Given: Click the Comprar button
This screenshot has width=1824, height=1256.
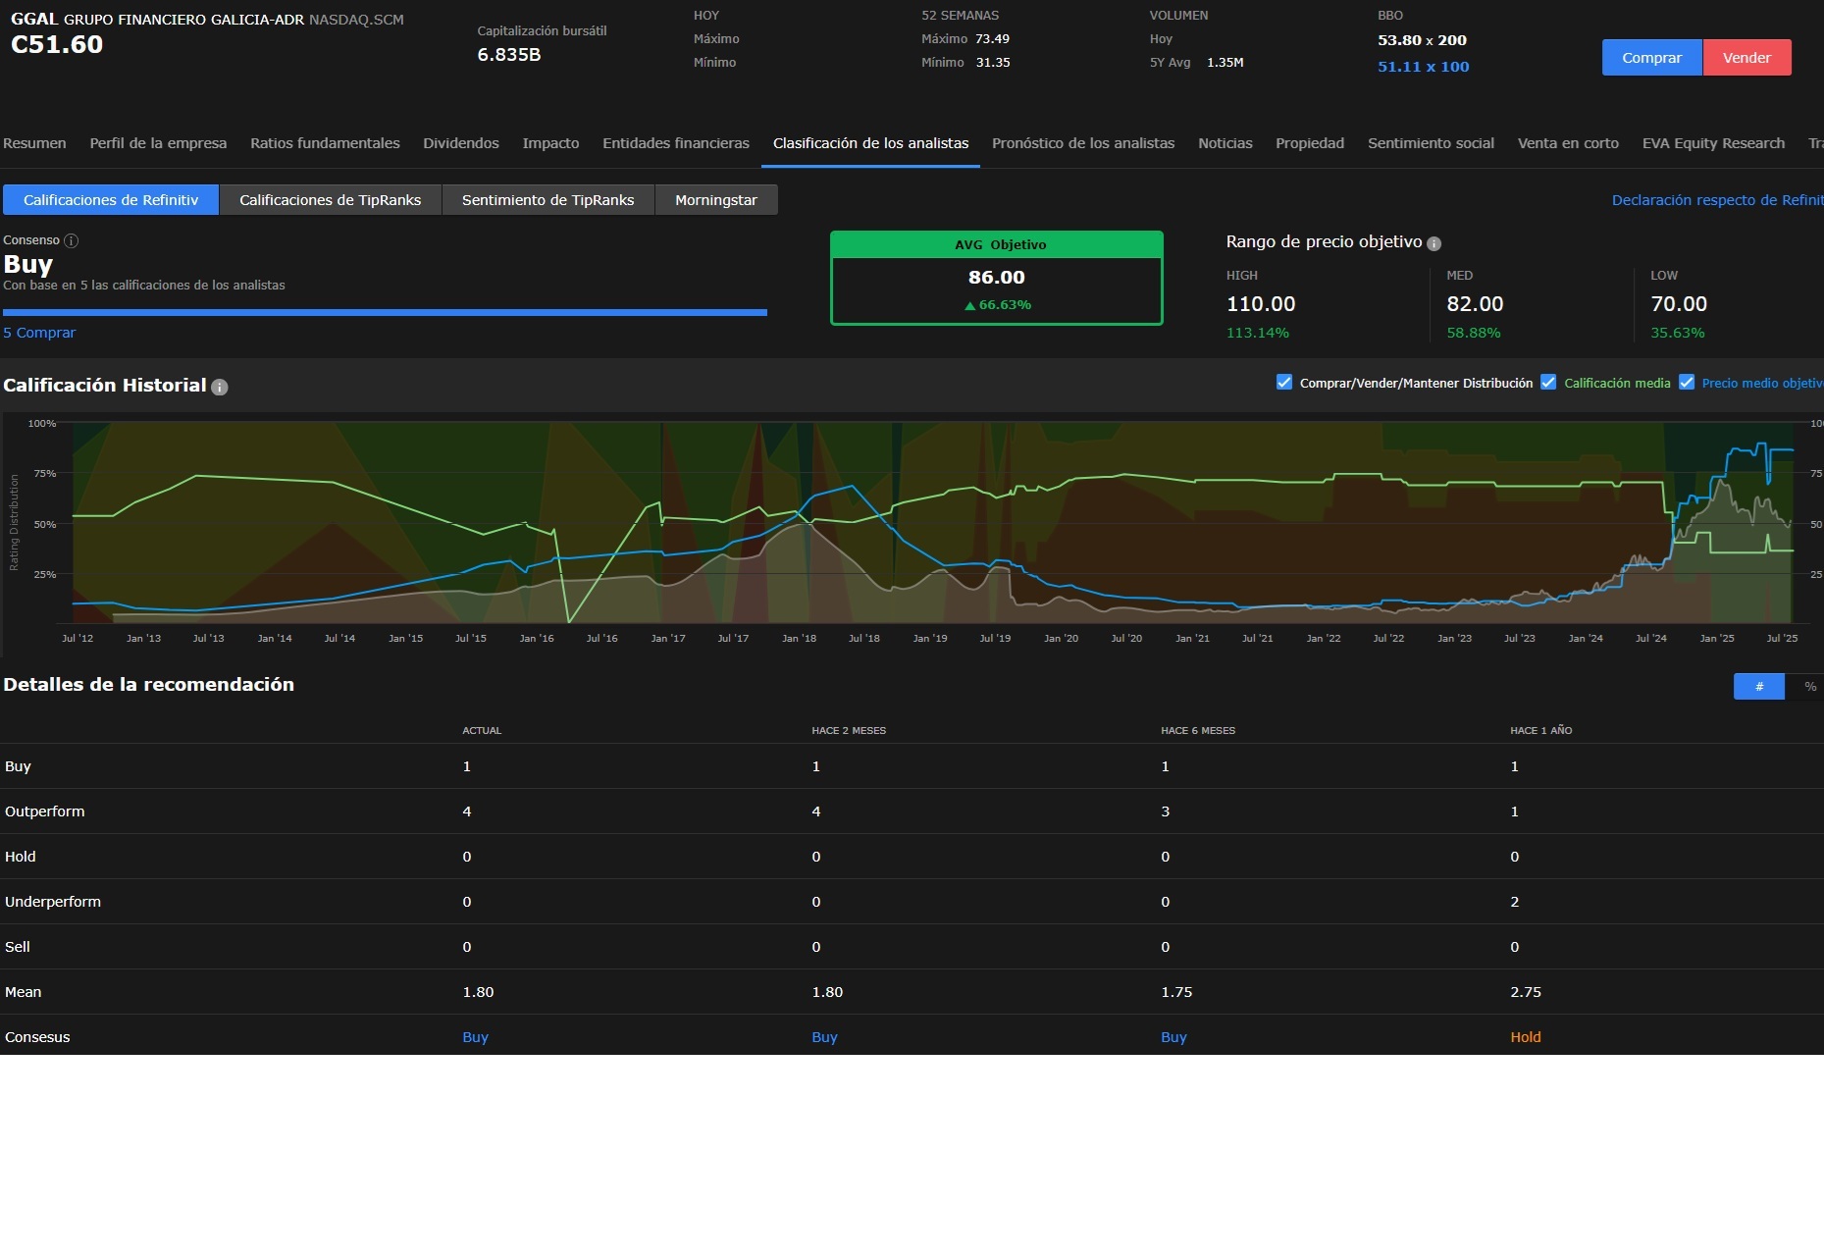Looking at the screenshot, I should coord(1652,58).
